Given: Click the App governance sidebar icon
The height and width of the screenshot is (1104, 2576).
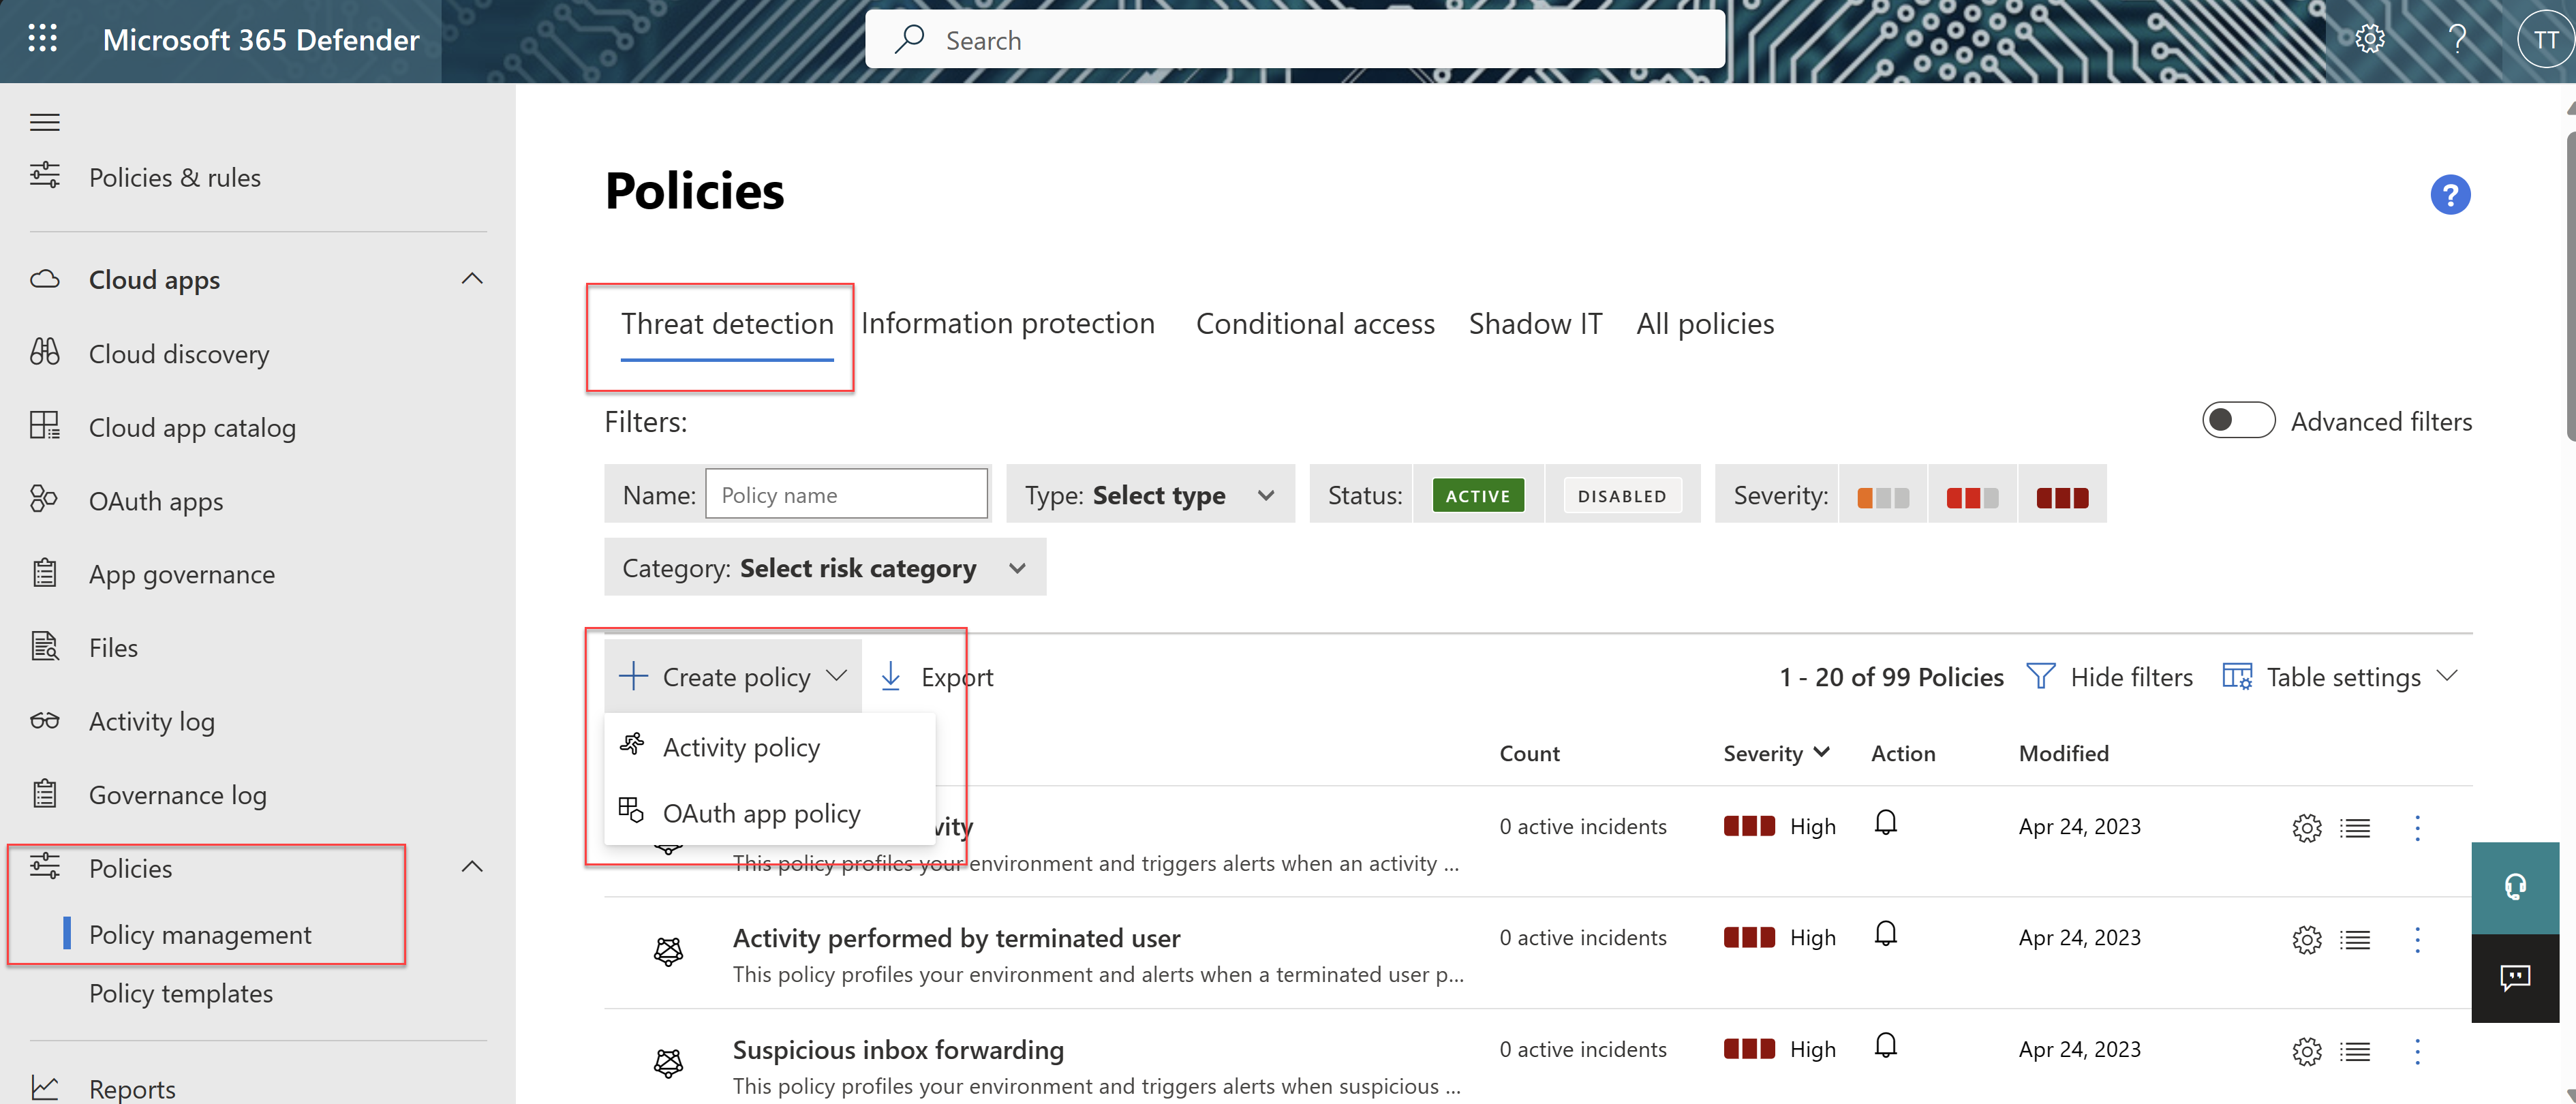Looking at the screenshot, I should [x=44, y=572].
